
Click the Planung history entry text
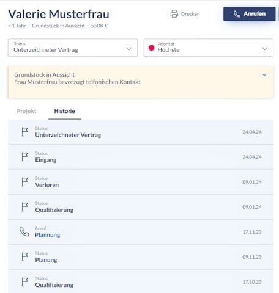[x=46, y=260]
